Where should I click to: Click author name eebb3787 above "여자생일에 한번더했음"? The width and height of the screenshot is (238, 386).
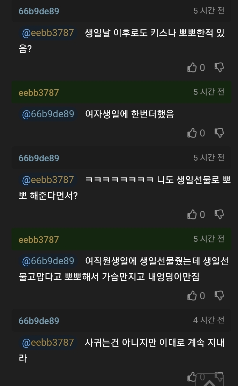pos(39,93)
